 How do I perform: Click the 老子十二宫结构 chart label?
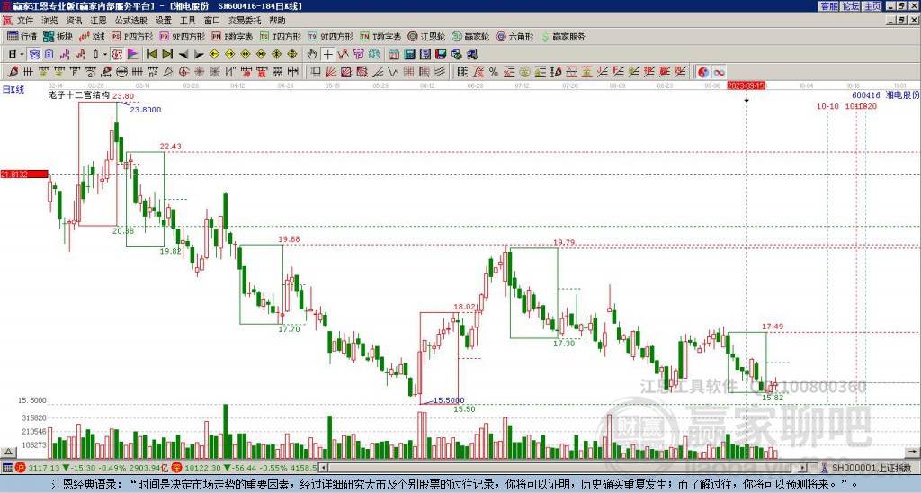79,94
